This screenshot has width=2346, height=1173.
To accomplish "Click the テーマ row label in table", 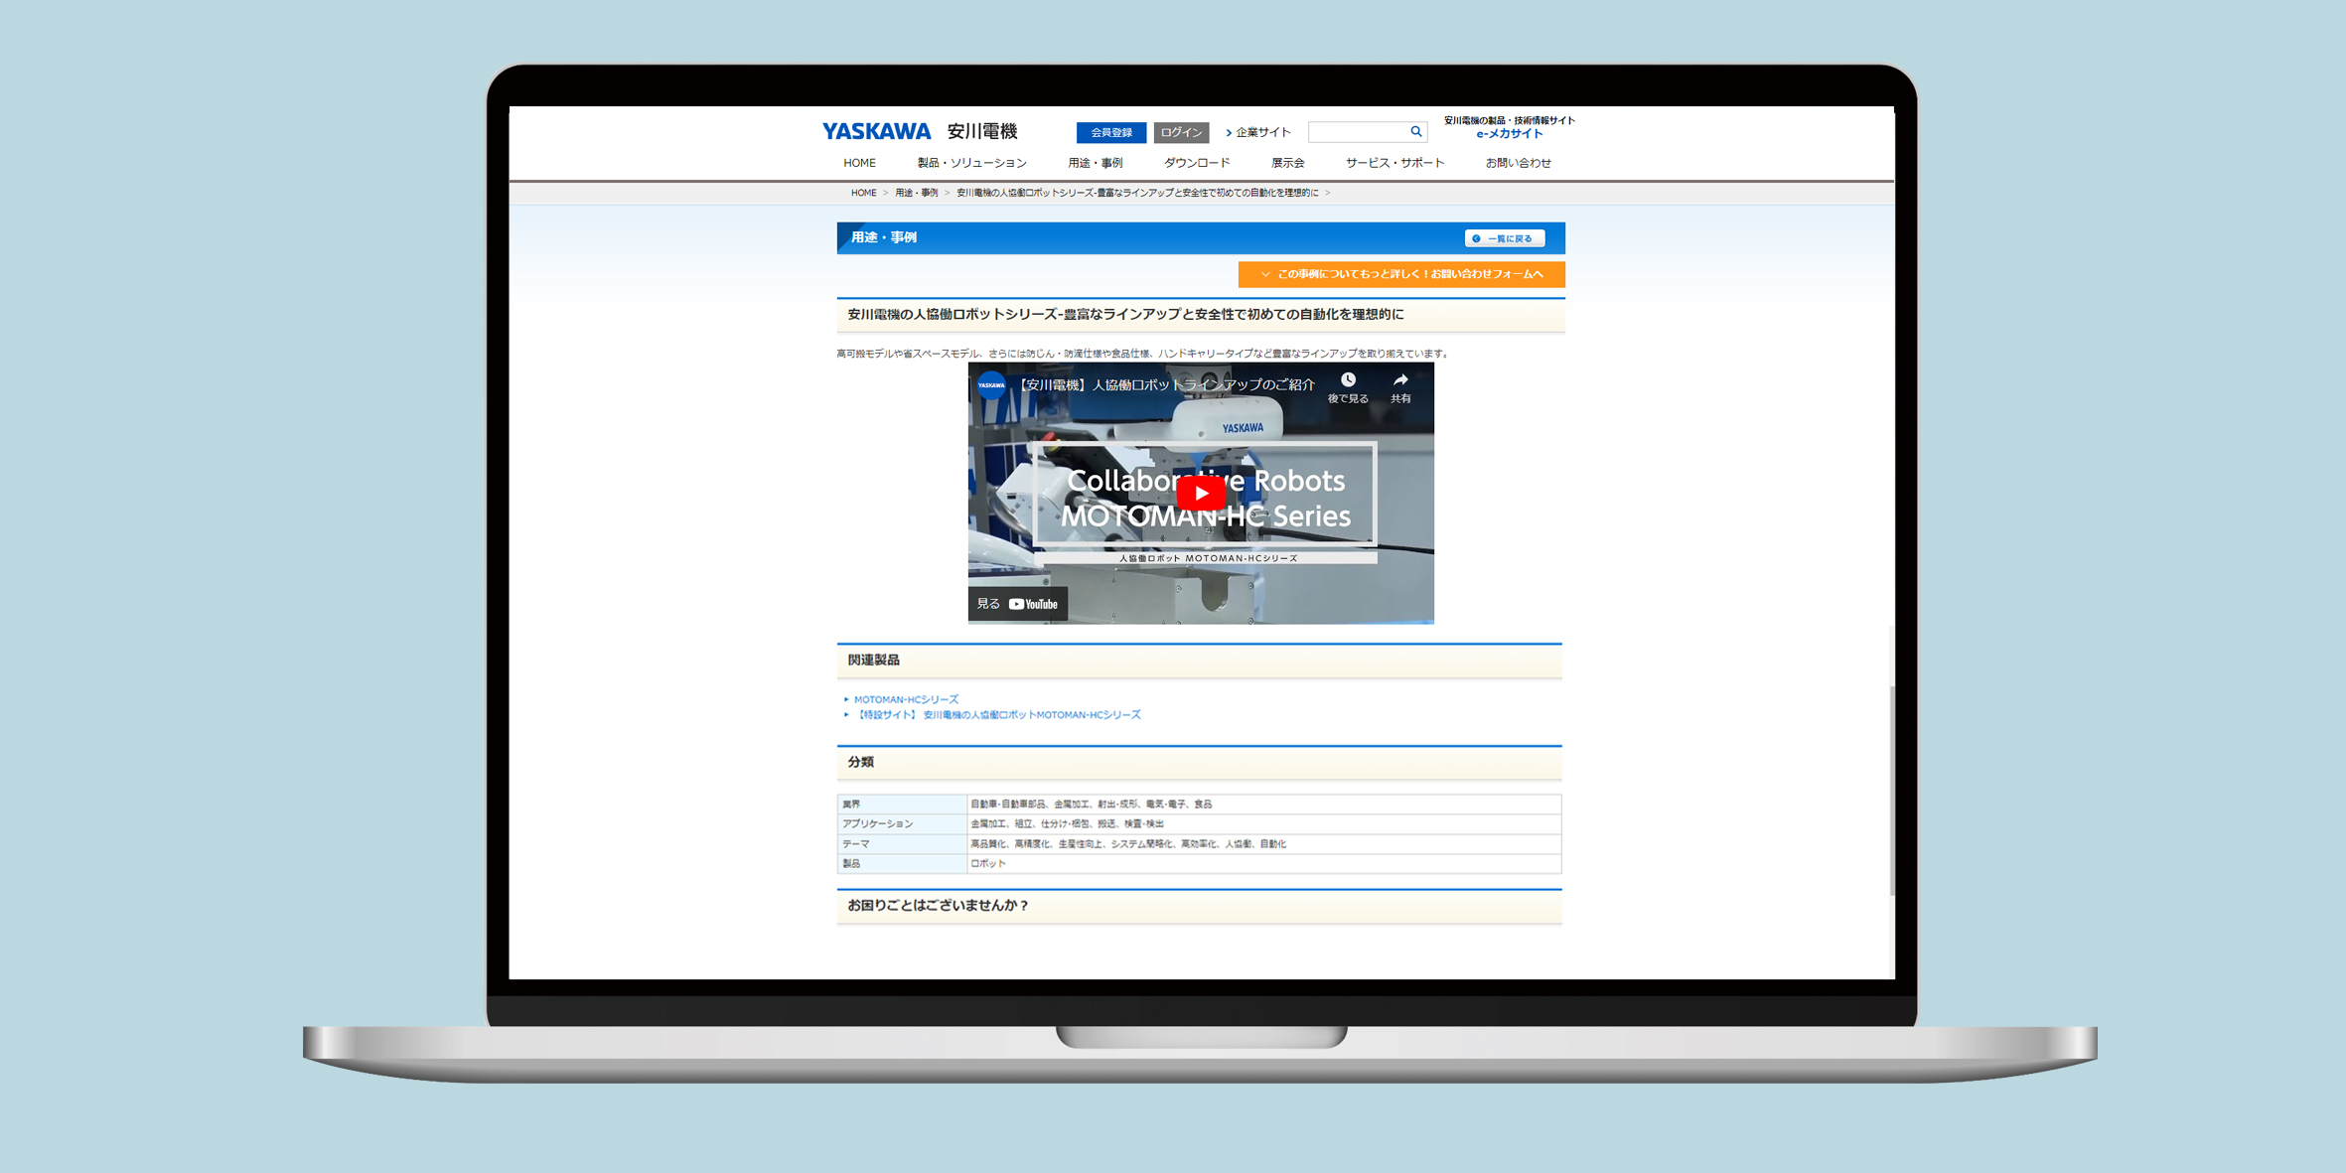I will pos(855,843).
